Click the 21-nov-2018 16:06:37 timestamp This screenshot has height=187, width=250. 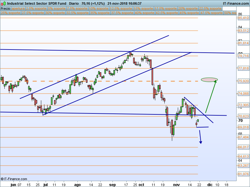click(124, 3)
